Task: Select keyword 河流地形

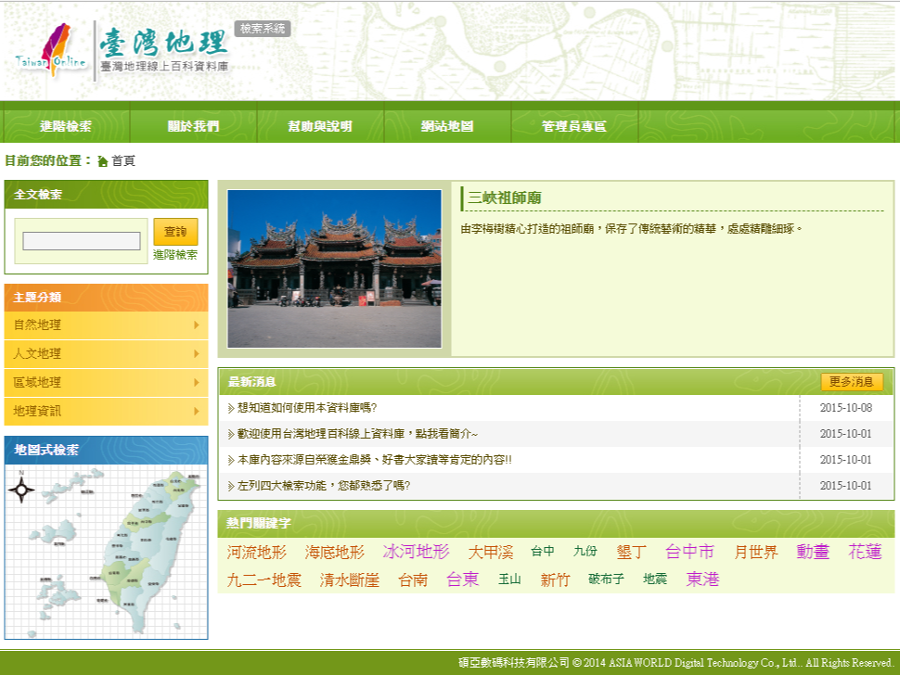Action: [257, 553]
